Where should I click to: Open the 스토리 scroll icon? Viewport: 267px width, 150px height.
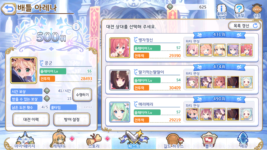click(94, 141)
